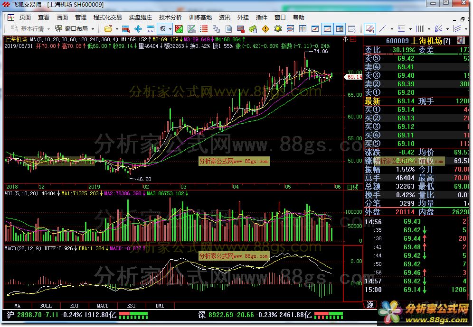
Task: Toggle the highlighted chart with side panel icon
Action: point(340,29)
